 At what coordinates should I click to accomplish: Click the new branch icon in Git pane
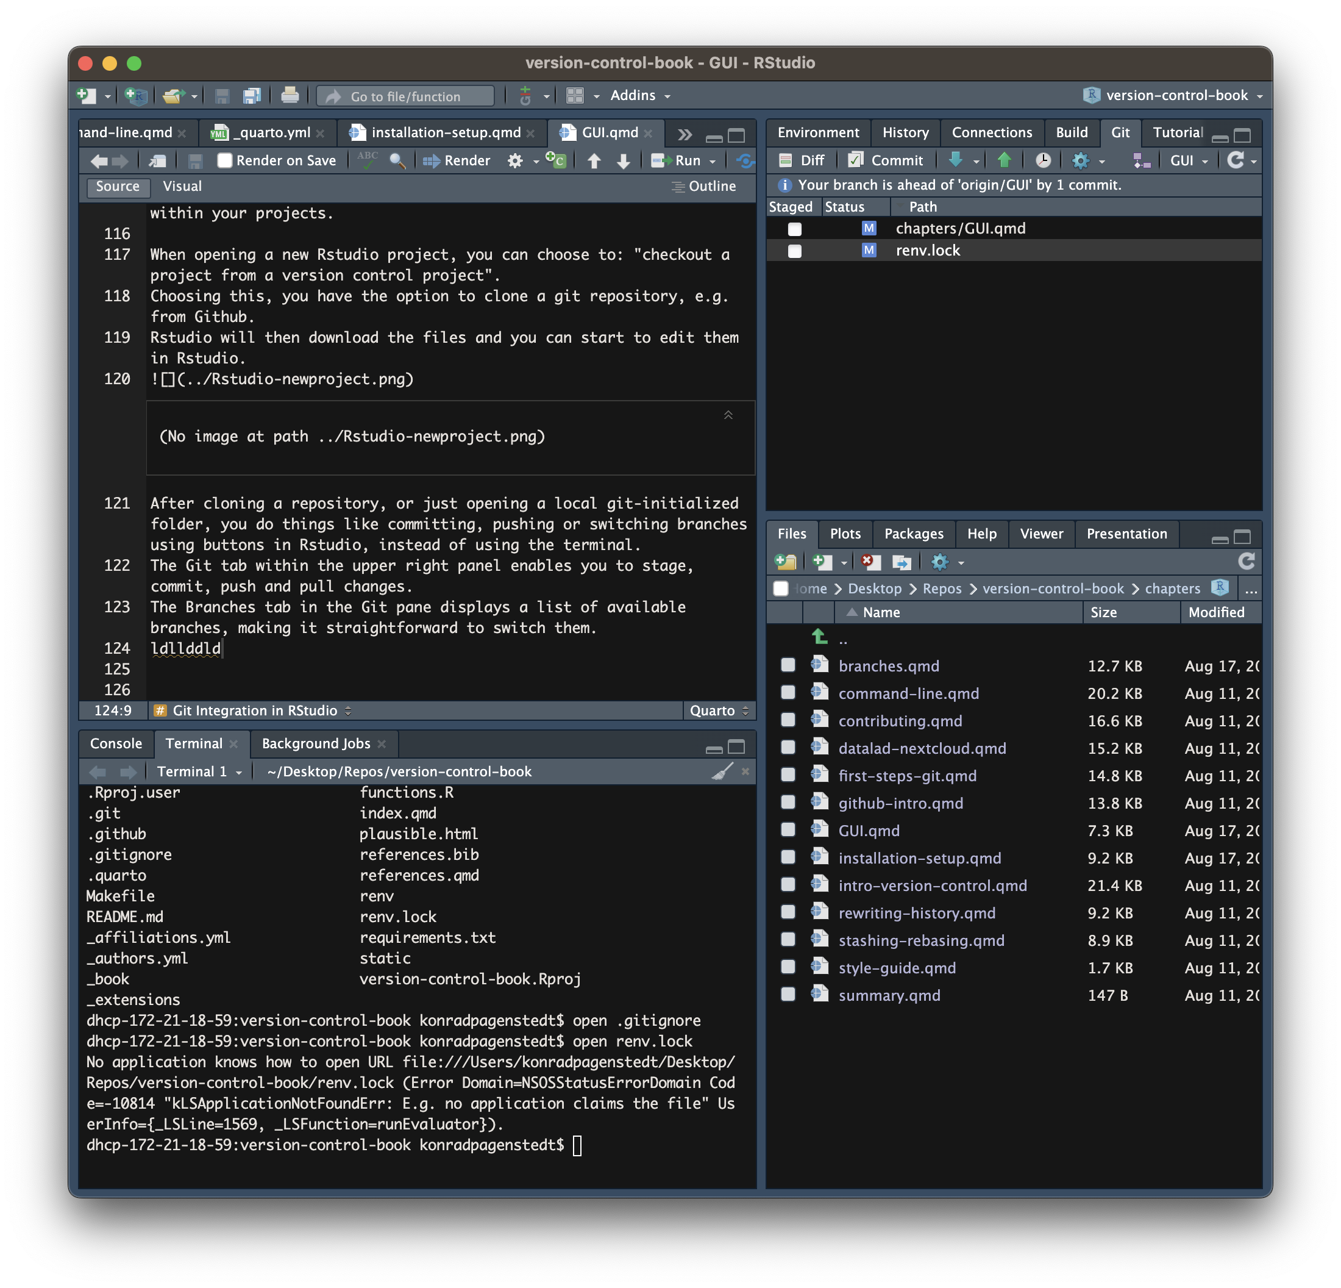pyautogui.click(x=1141, y=160)
